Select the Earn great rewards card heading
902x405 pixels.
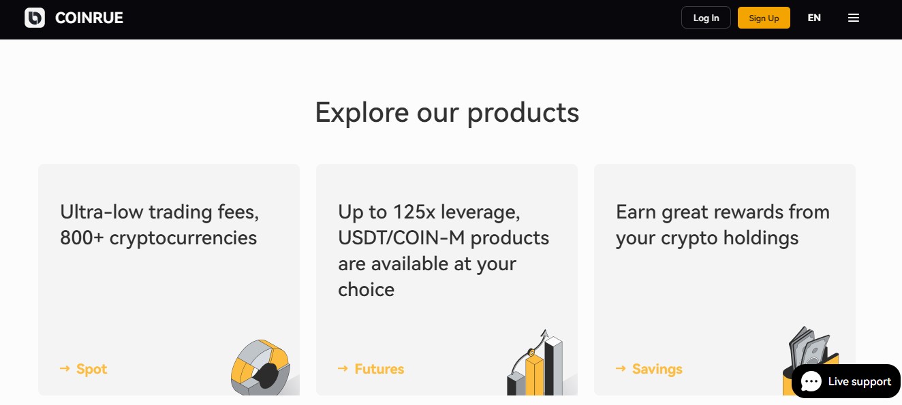[722, 225]
